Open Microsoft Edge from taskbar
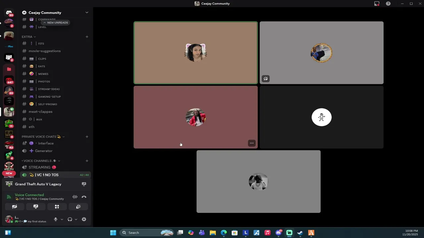 coord(224,233)
